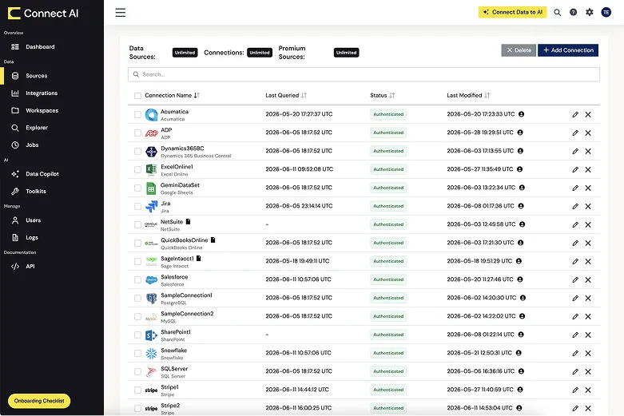
Task: Edit the Snowflake connection
Action: tap(575, 353)
